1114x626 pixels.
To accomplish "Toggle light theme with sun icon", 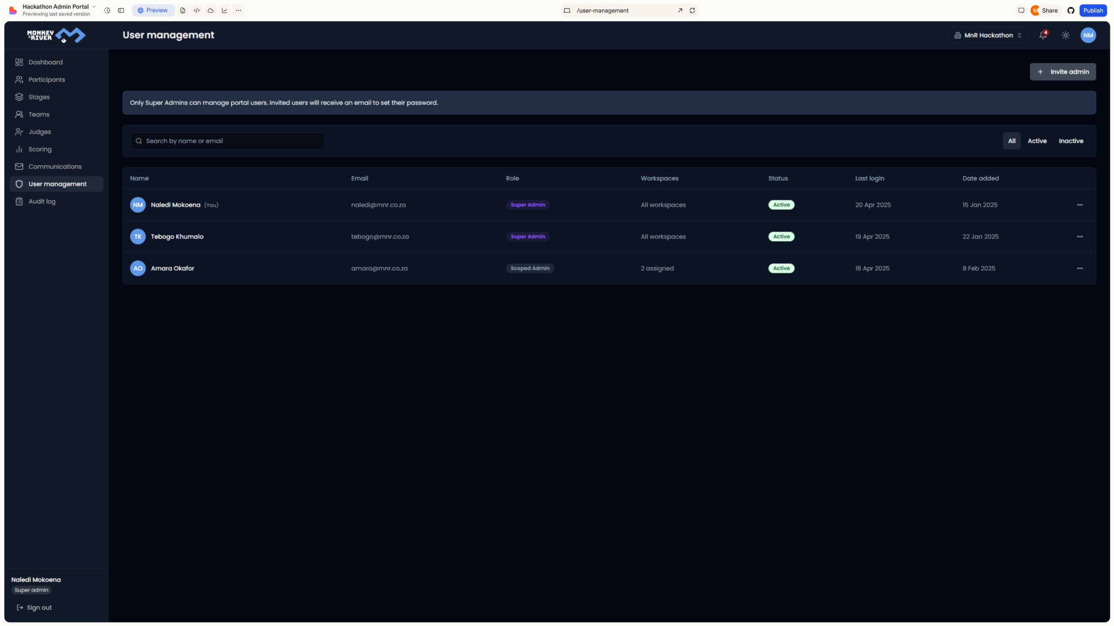I will coord(1066,35).
